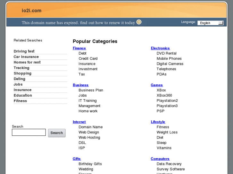Click PSP under Games
Screen dimensions: 233x174
(161, 111)
